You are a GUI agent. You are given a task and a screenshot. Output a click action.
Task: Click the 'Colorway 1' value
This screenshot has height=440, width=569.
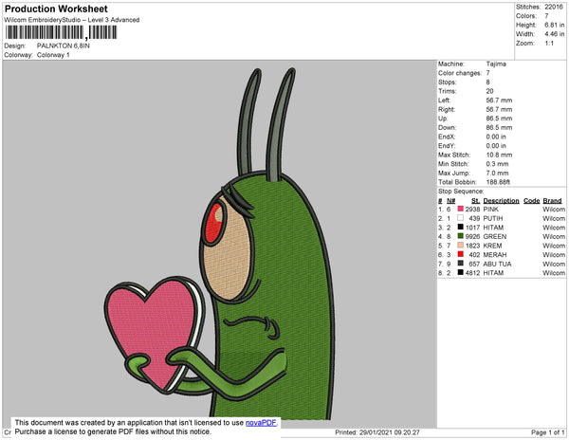point(53,55)
